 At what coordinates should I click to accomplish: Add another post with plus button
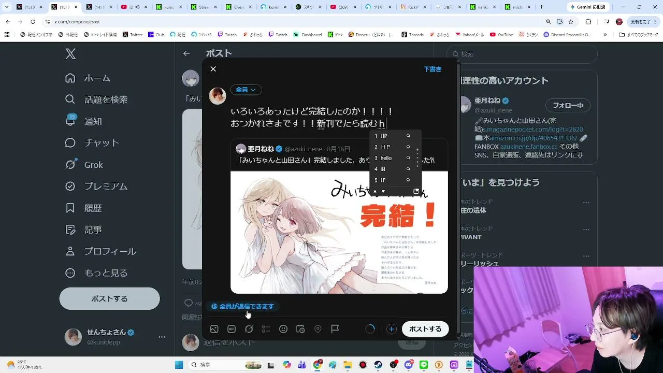click(392, 329)
